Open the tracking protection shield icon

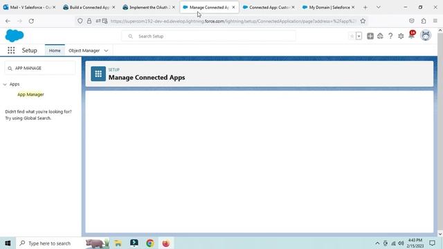80,21
